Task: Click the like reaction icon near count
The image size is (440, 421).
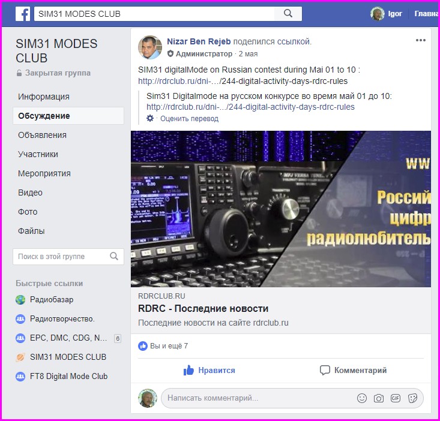Action: [143, 346]
